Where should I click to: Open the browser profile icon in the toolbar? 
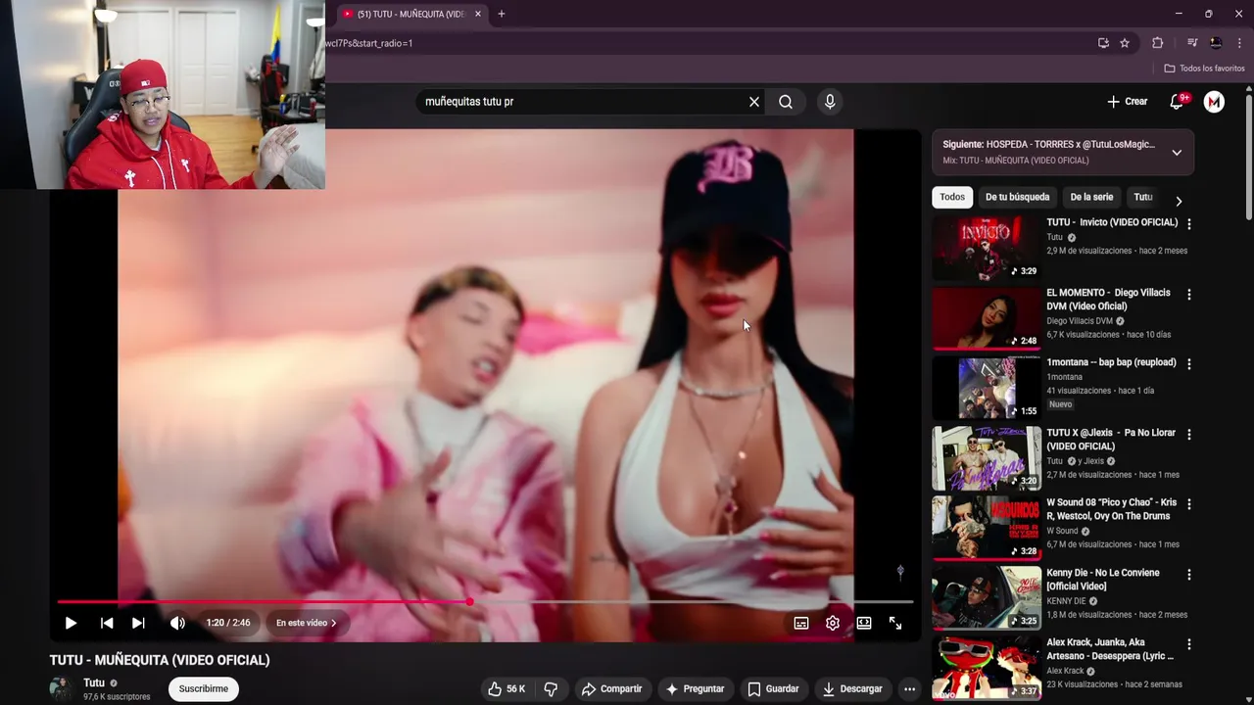(1216, 43)
